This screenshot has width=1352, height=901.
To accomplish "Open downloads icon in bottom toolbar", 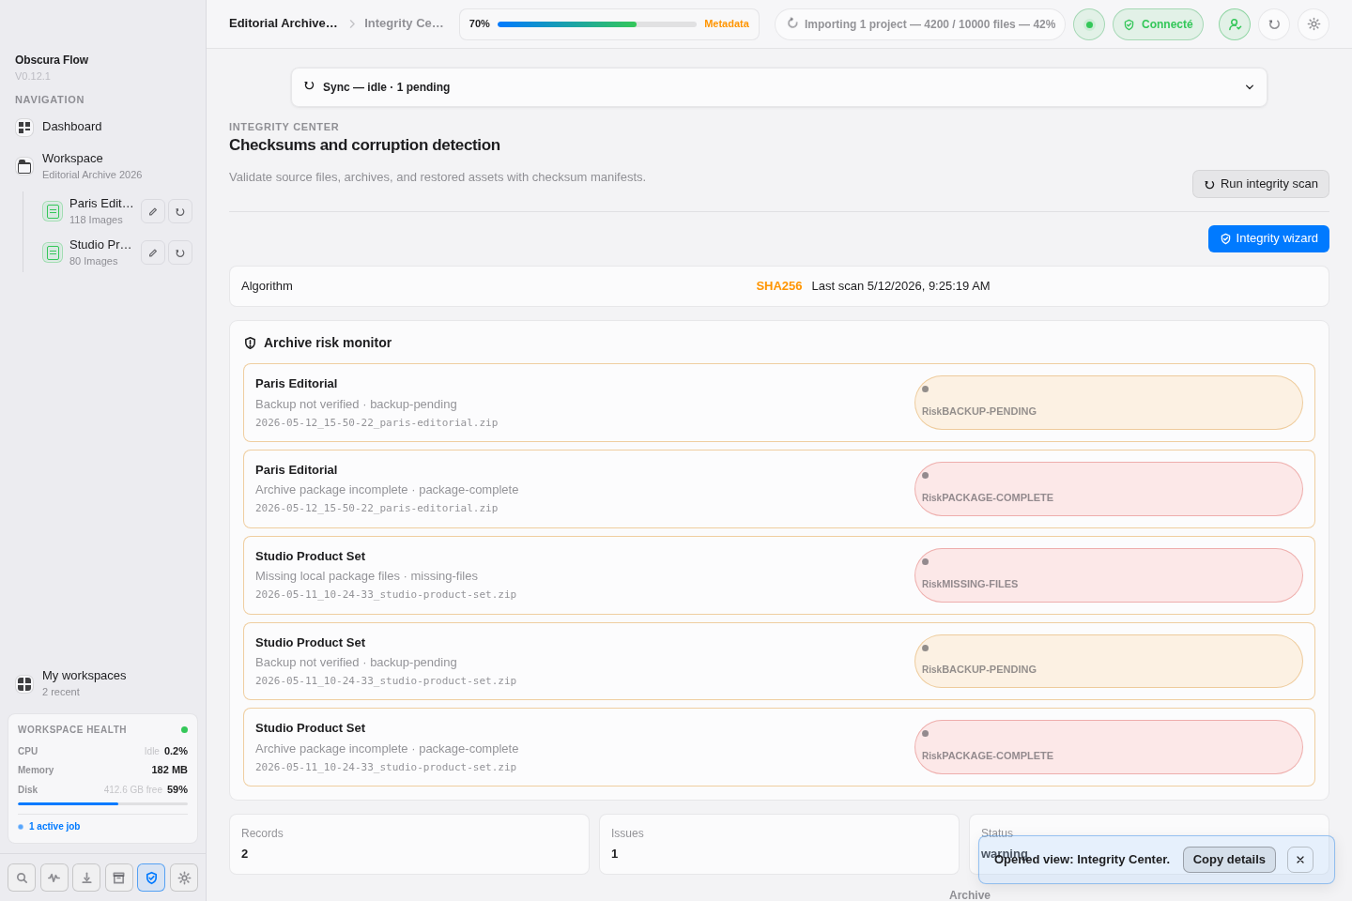I will (x=86, y=878).
